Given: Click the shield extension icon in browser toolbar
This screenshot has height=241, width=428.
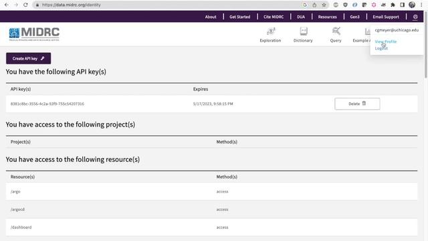Looking at the screenshot, I should tap(345, 5).
